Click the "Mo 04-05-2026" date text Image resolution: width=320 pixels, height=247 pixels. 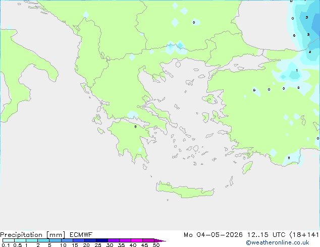[x=213, y=235]
